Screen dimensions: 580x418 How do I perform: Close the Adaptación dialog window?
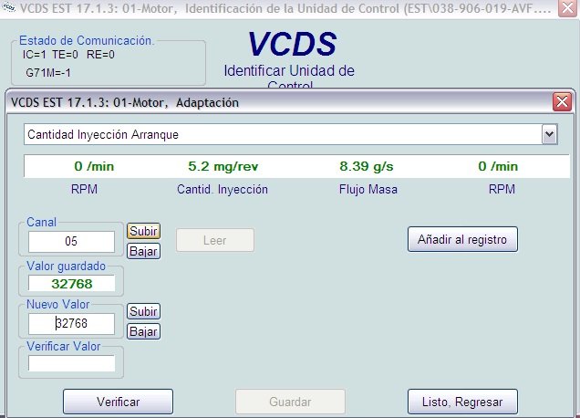tap(562, 101)
